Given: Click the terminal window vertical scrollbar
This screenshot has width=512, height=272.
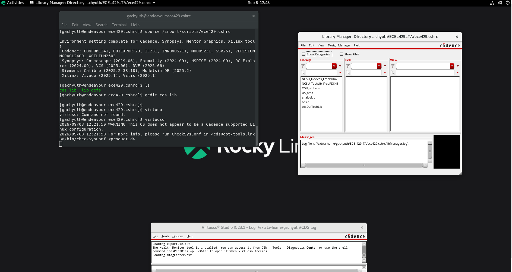Looking at the screenshot, I should pos(257,135).
